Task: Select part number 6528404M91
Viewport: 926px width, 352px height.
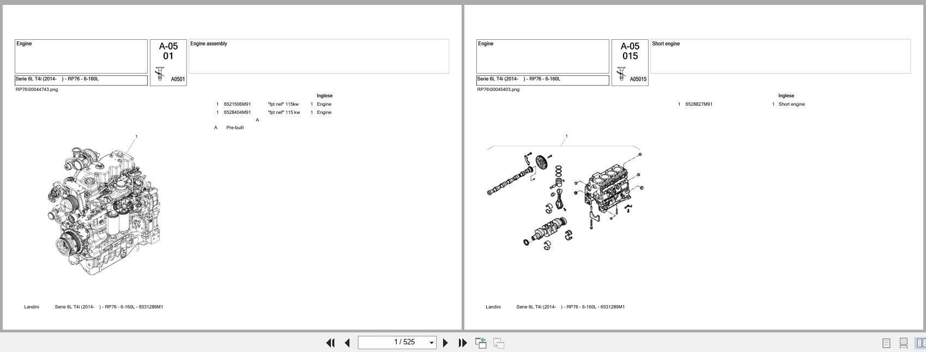Action: pyautogui.click(x=237, y=112)
